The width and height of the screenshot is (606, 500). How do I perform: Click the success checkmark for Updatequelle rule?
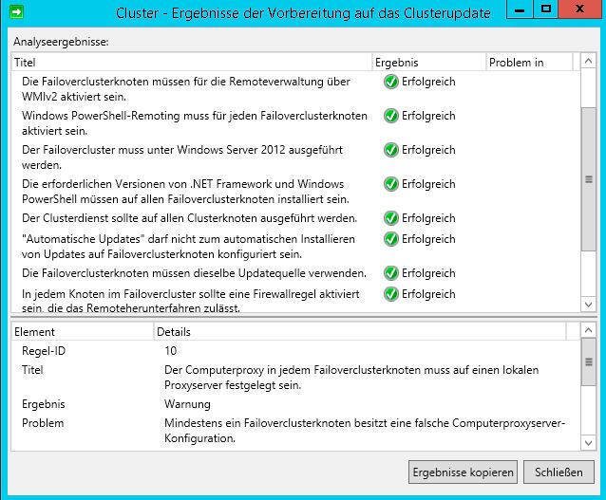click(390, 273)
